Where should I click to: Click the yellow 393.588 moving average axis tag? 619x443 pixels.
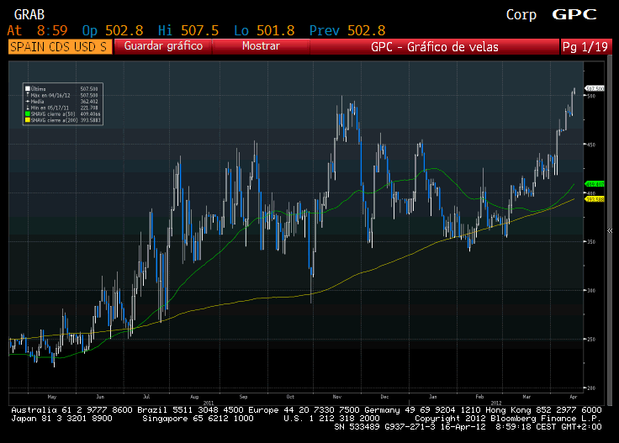pyautogui.click(x=595, y=199)
